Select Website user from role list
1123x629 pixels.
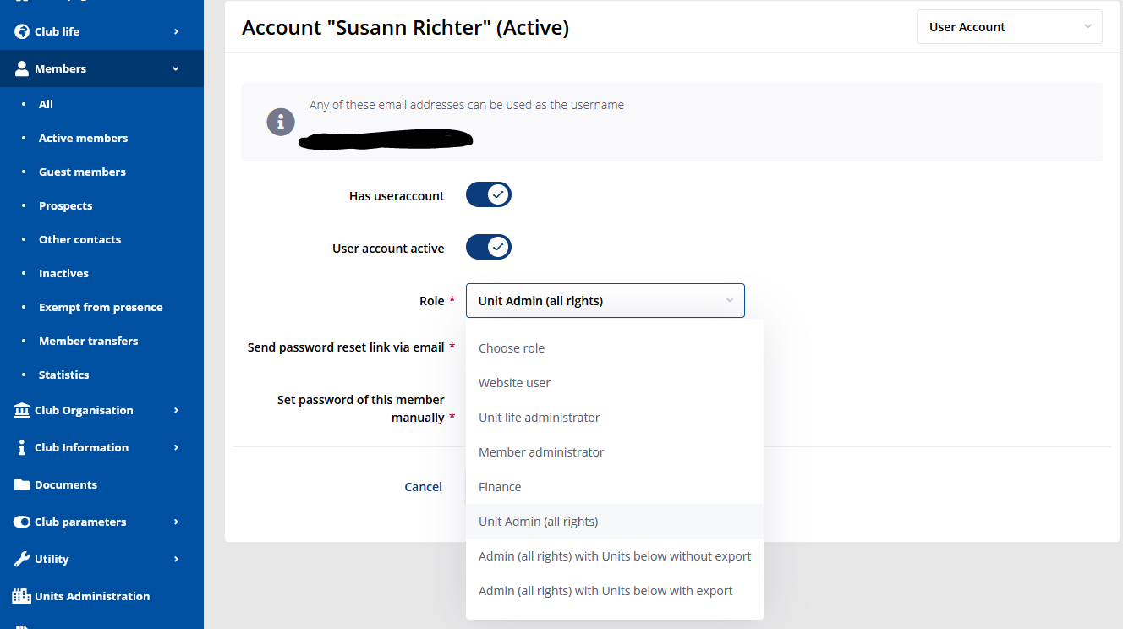(514, 383)
